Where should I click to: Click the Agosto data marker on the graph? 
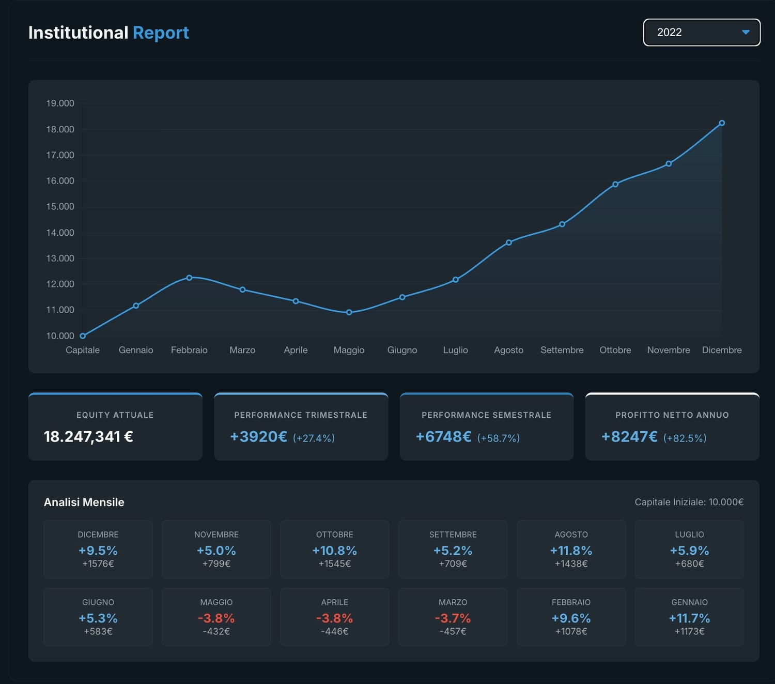click(508, 241)
